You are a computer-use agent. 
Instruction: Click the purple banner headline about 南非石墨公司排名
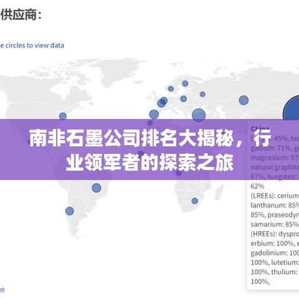click(150, 150)
